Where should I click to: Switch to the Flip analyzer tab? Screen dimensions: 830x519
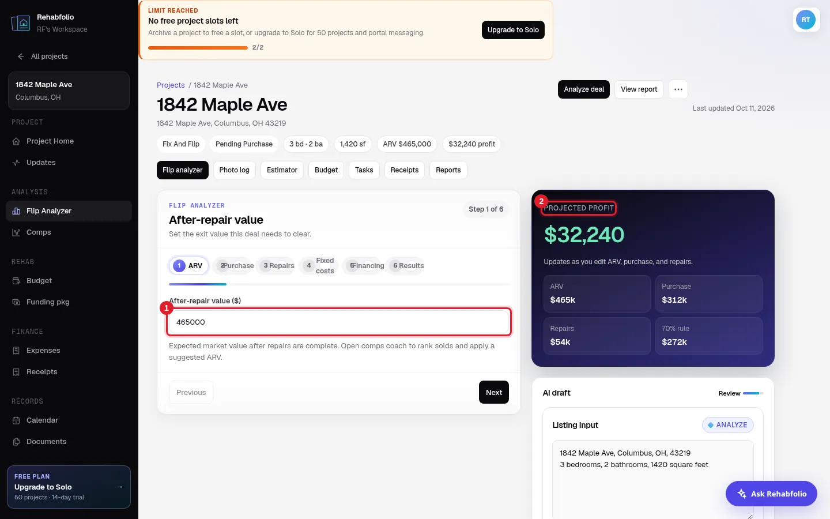coord(182,170)
